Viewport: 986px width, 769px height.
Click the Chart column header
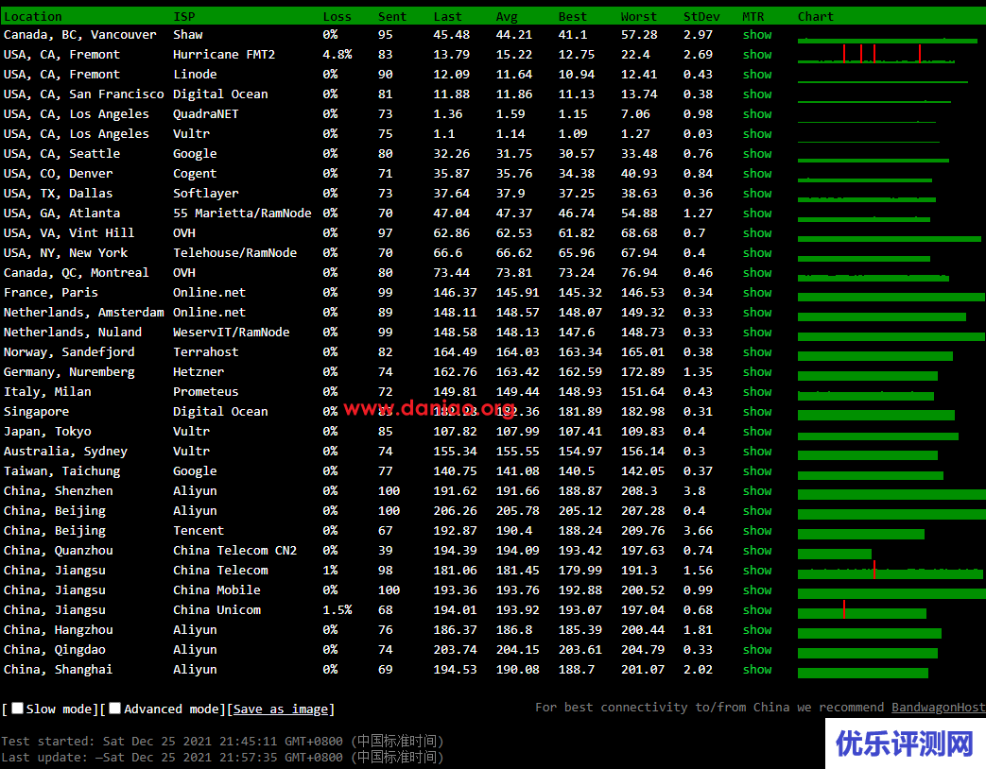(816, 16)
